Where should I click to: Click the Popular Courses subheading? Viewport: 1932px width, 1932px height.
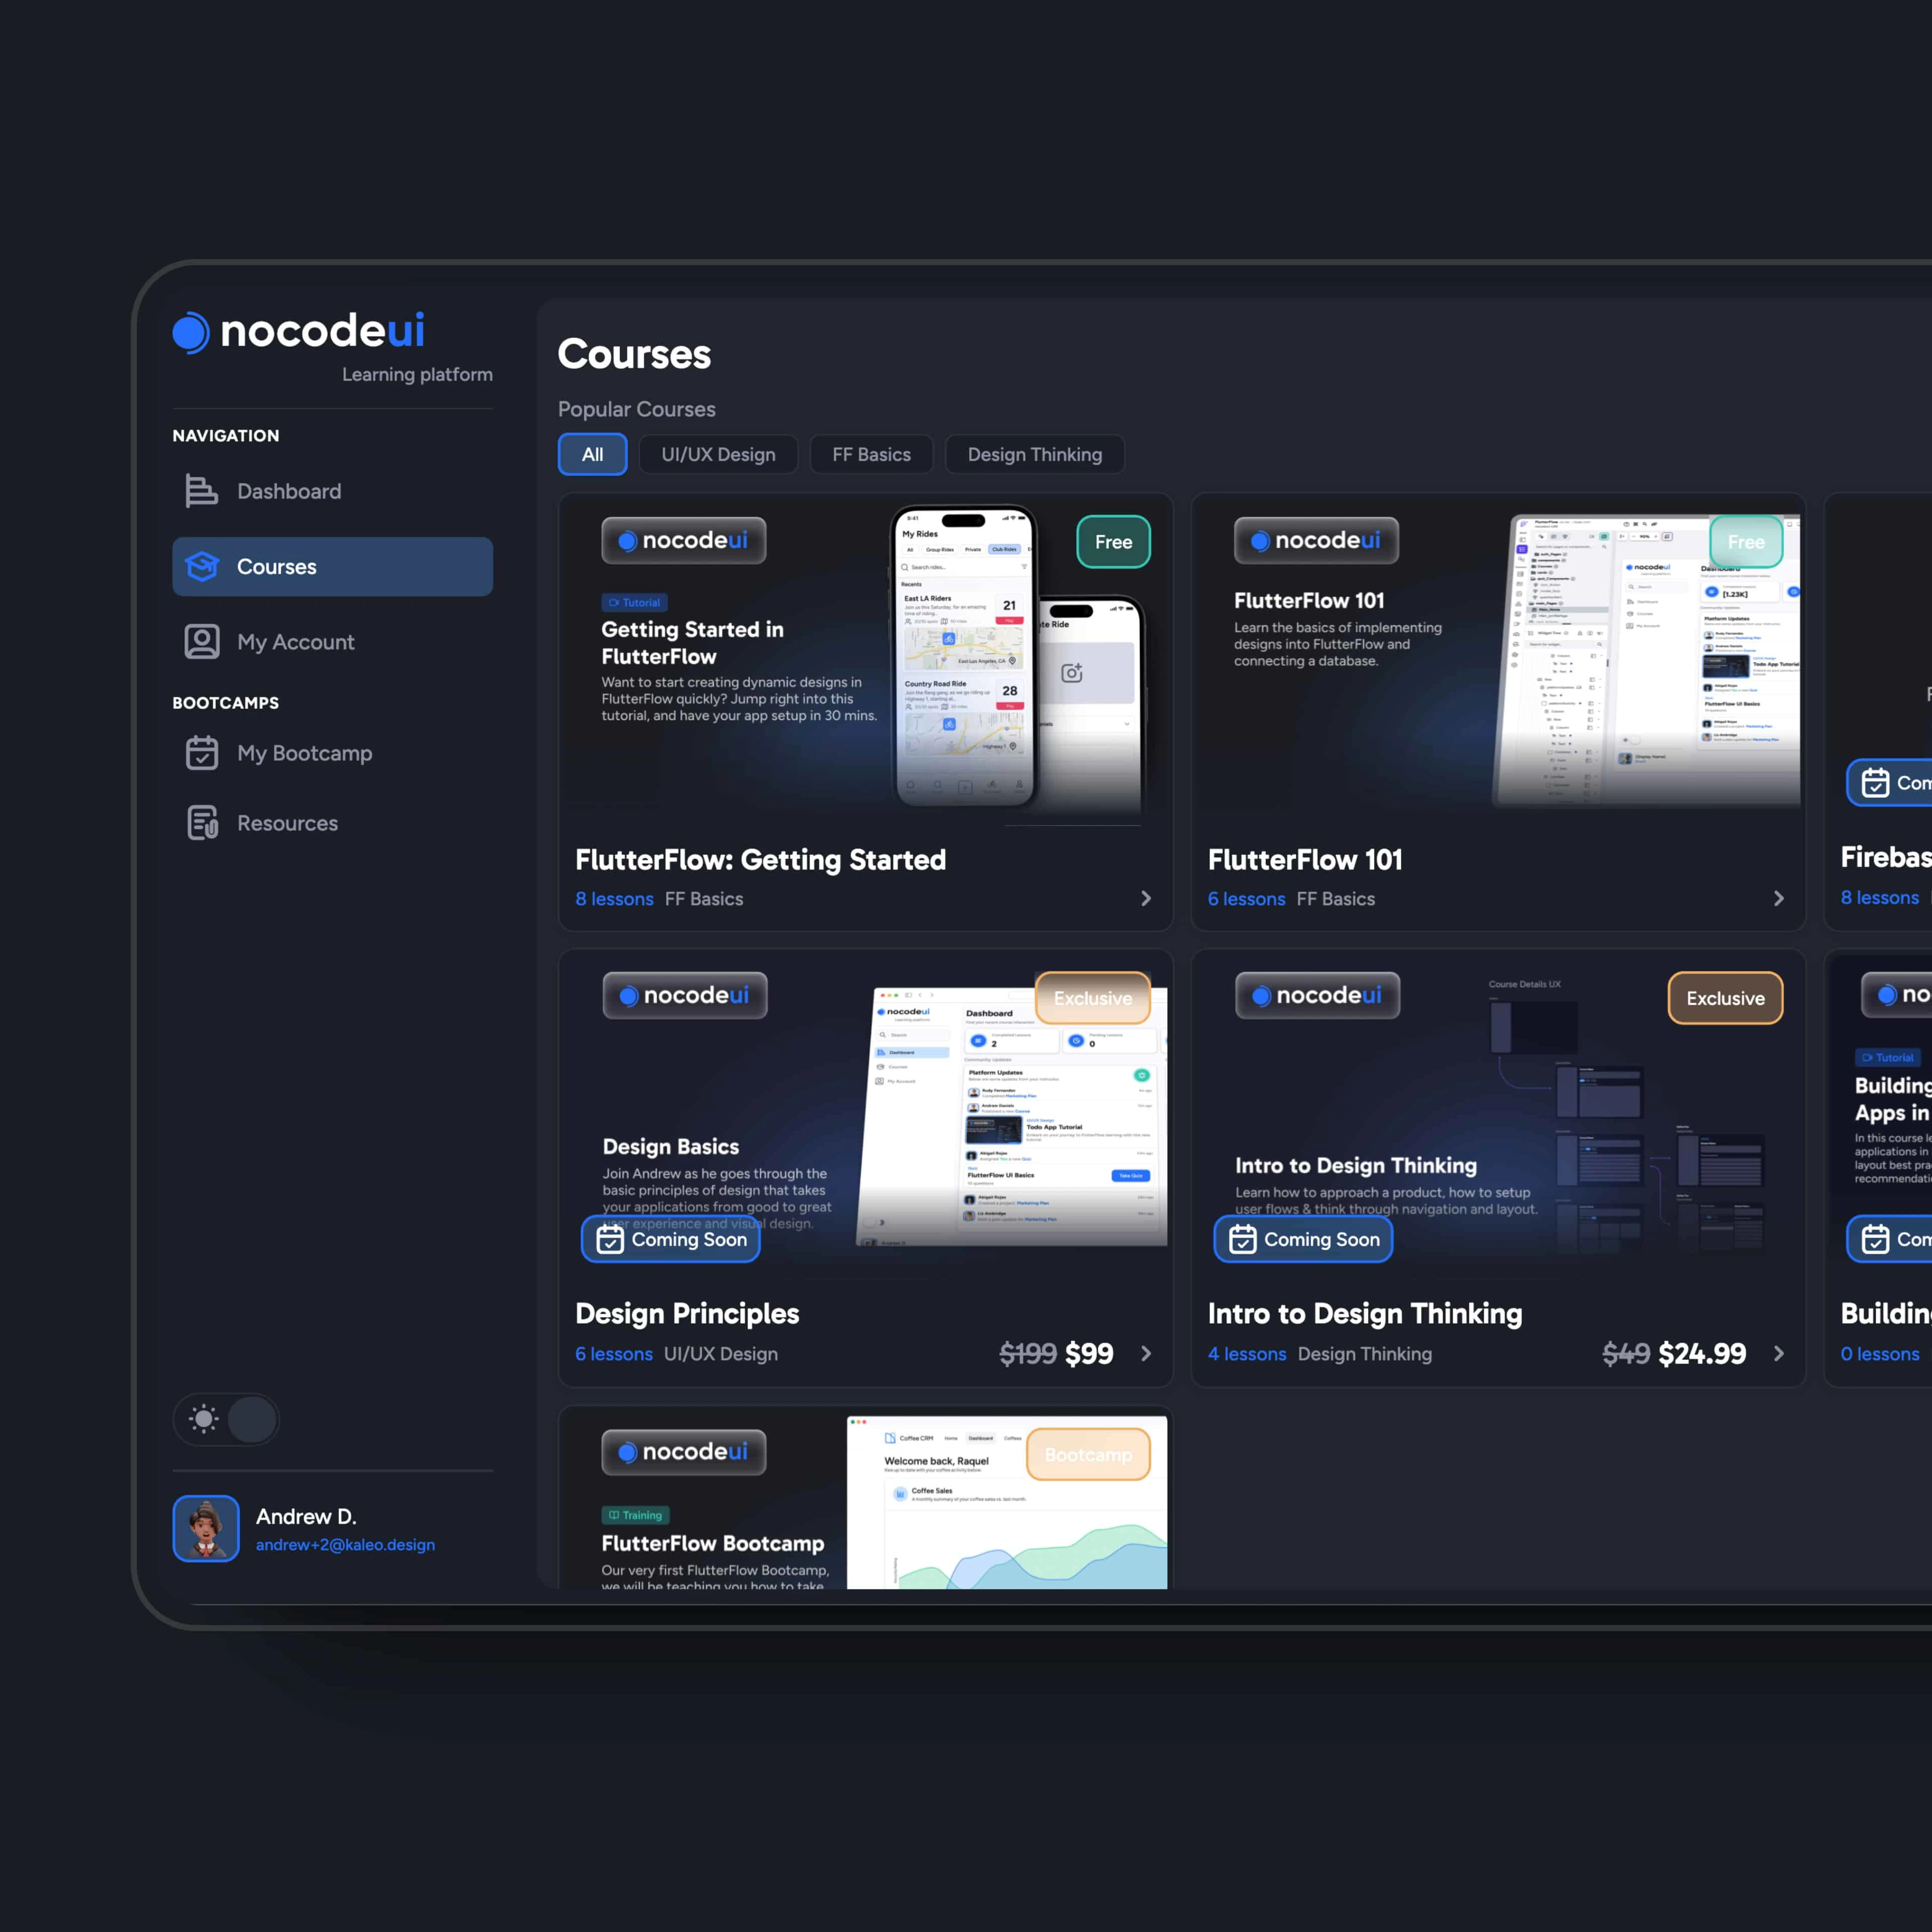coord(636,409)
